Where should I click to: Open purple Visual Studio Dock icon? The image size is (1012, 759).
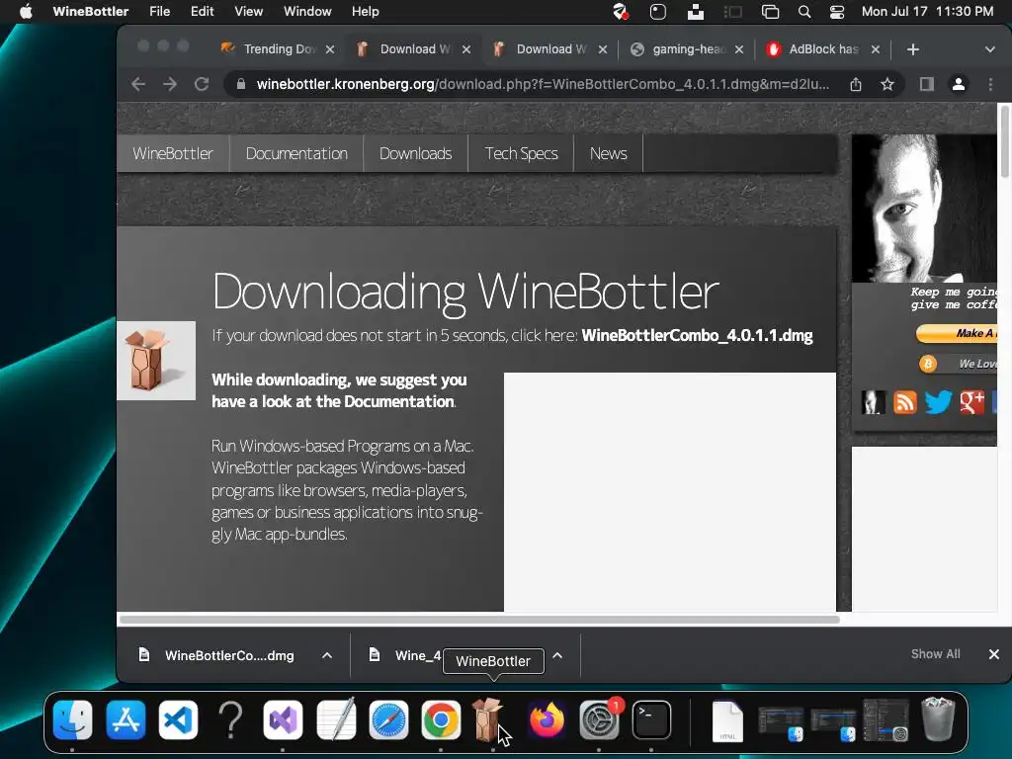pos(283,719)
